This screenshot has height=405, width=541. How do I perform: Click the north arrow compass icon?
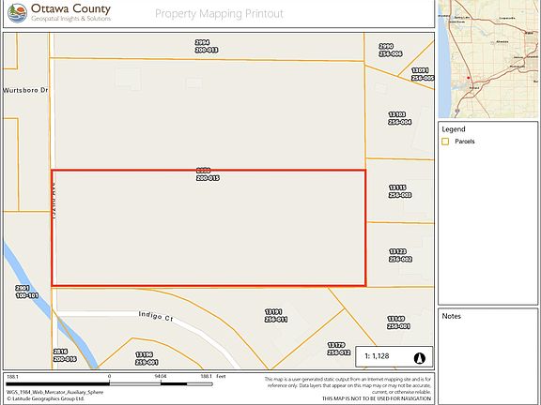[x=420, y=358]
